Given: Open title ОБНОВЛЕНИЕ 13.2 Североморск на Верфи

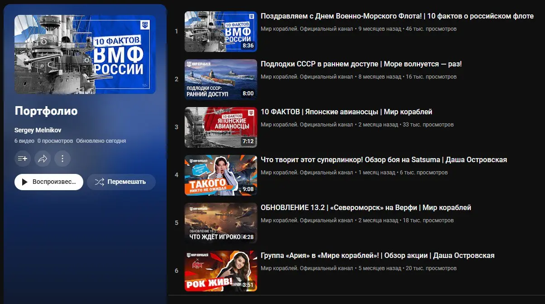Looking at the screenshot, I should pos(366,208).
